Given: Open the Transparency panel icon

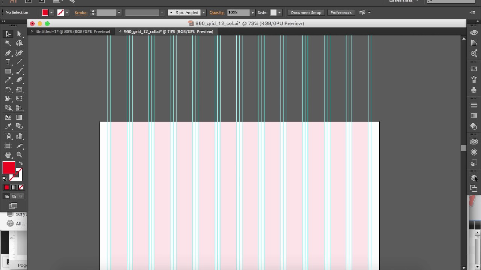Looking at the screenshot, I should [x=474, y=126].
